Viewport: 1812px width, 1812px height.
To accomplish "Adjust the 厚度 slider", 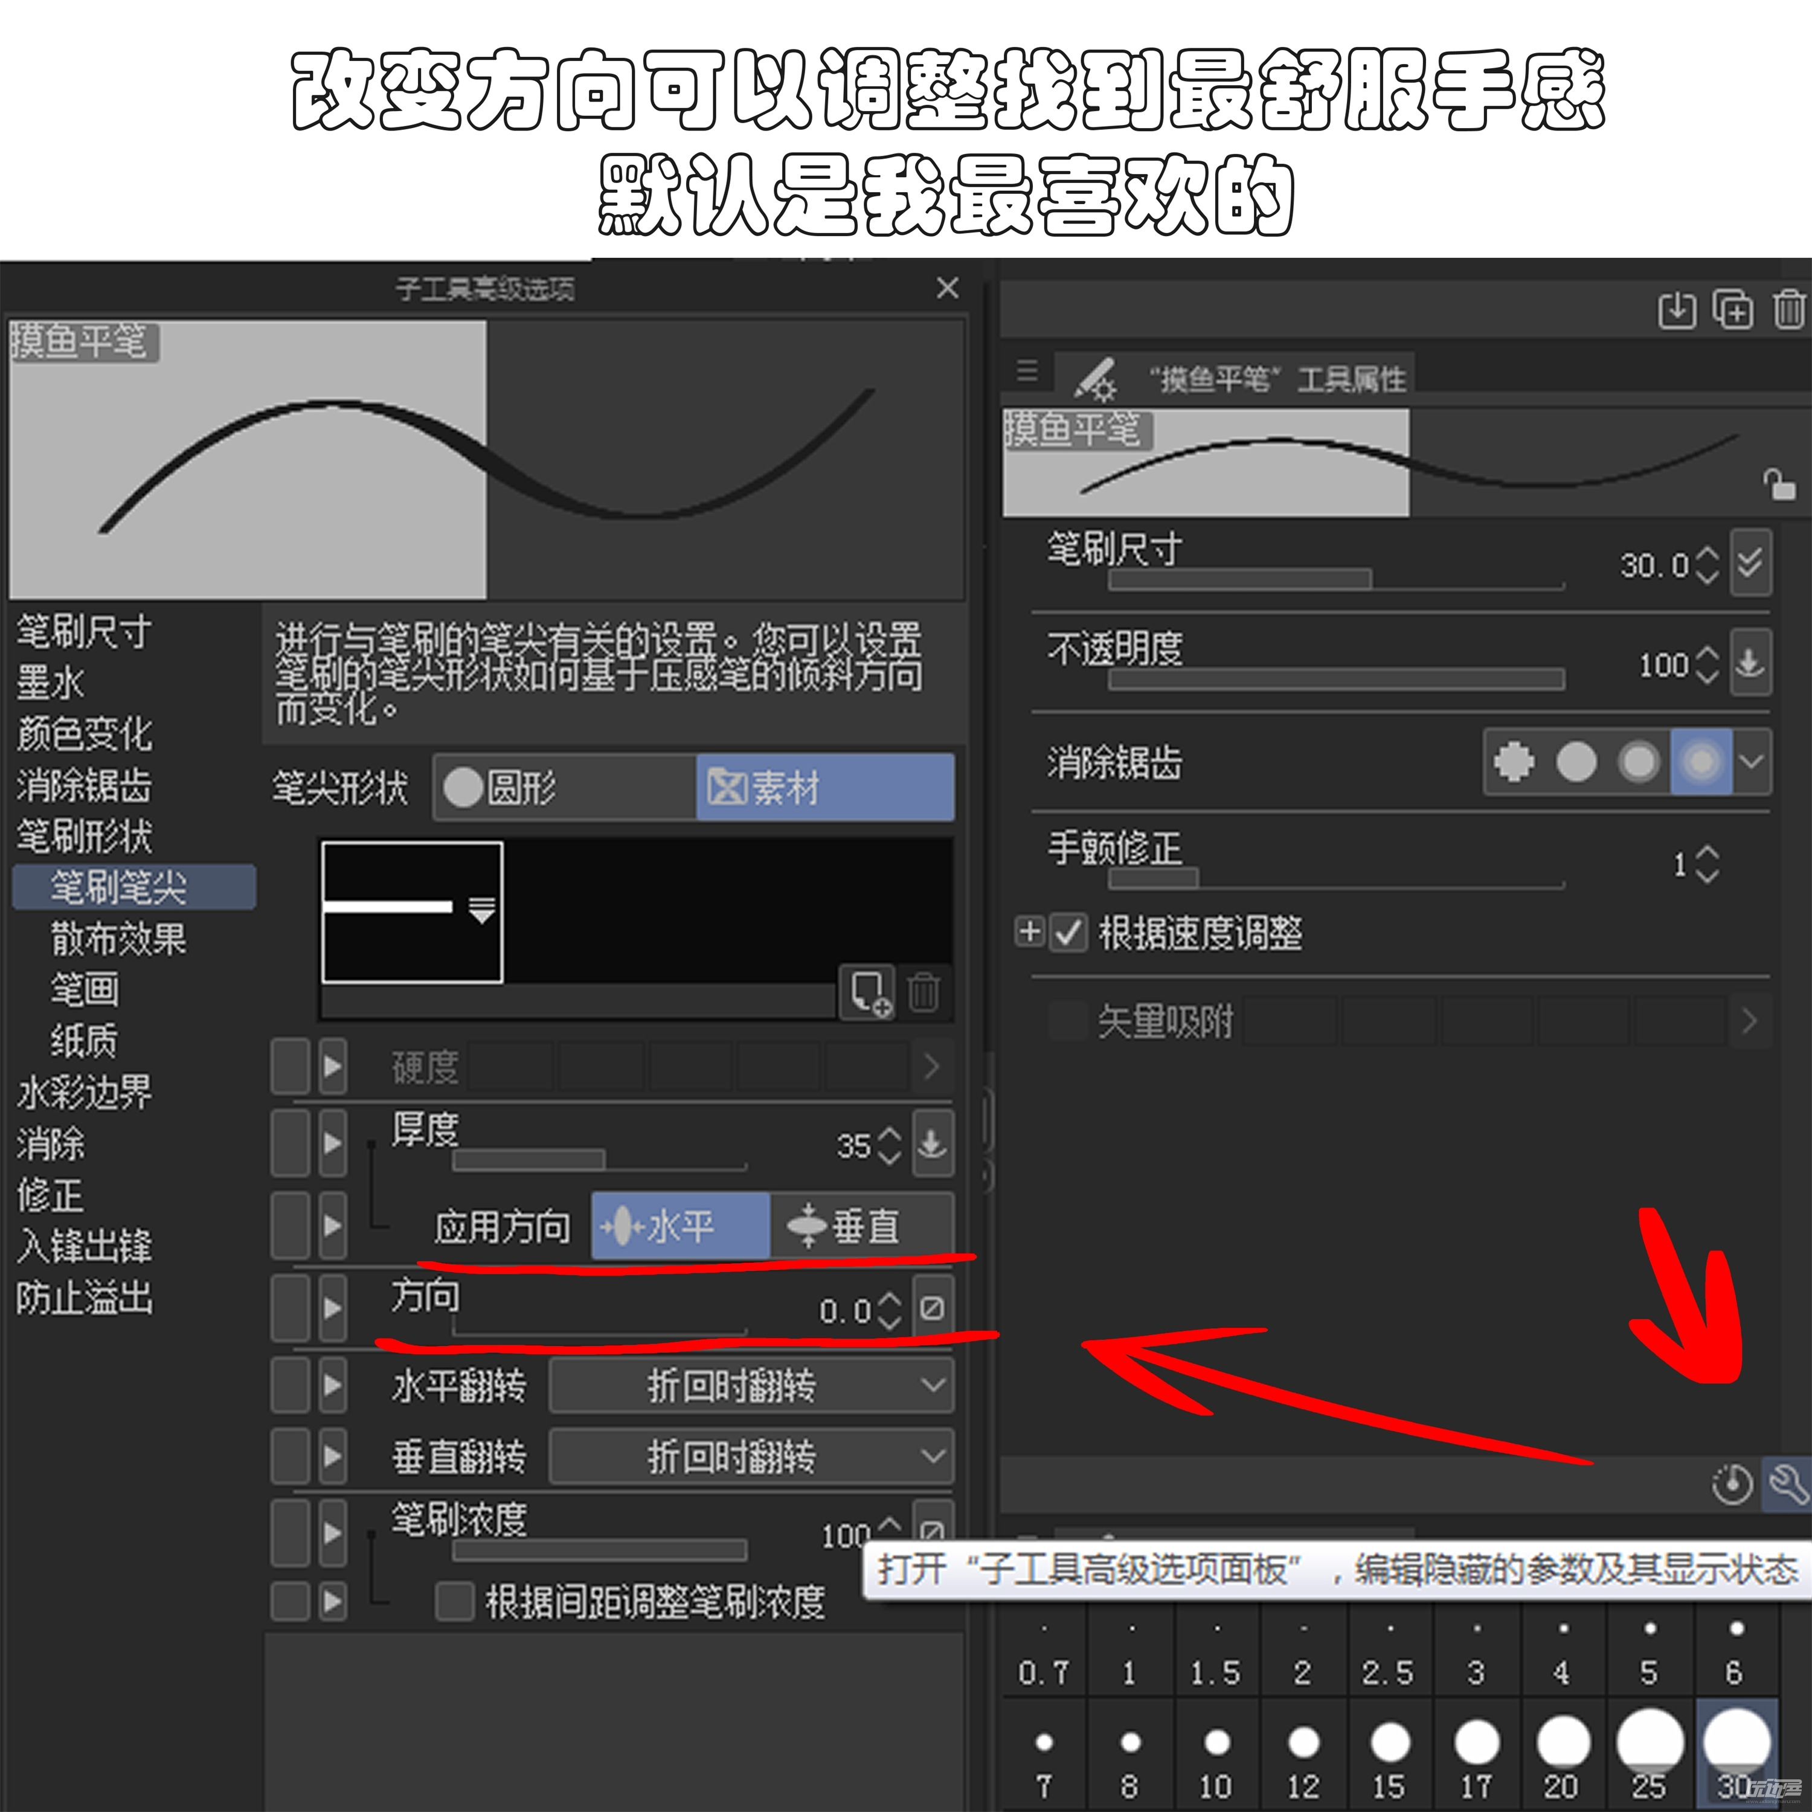I will coord(599,1160).
